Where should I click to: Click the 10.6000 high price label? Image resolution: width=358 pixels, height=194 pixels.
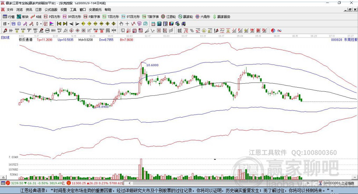click(152, 65)
